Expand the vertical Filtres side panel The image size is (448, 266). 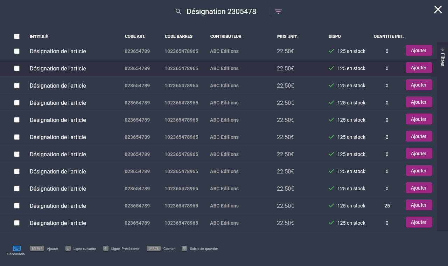tap(442, 57)
